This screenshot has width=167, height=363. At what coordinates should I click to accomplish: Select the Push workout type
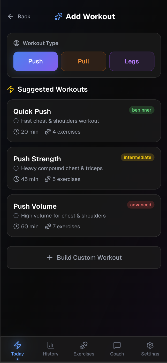[35, 61]
